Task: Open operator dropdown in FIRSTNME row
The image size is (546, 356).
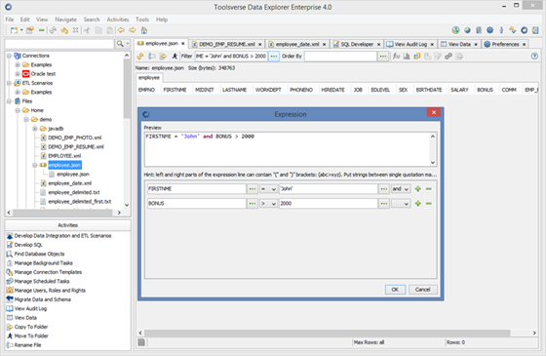Action: point(269,189)
